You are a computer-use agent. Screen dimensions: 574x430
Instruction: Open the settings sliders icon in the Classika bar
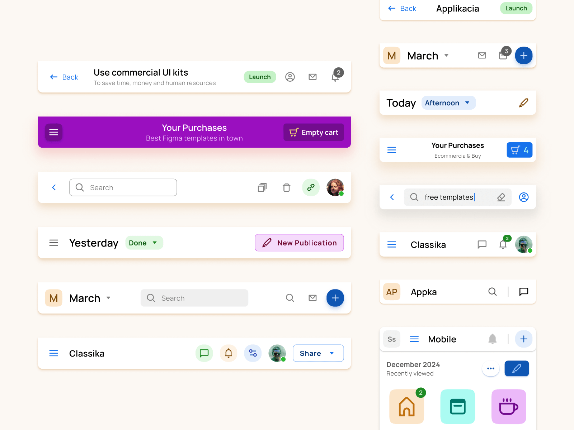coord(253,353)
